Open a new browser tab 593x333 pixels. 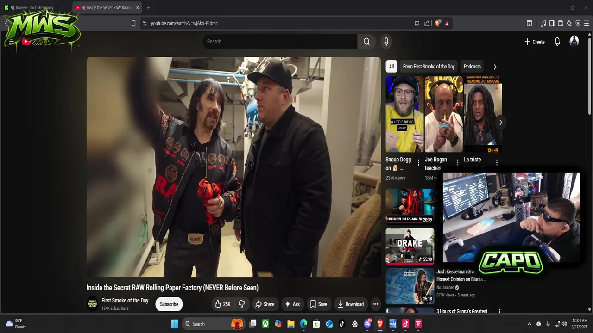pyautogui.click(x=148, y=8)
